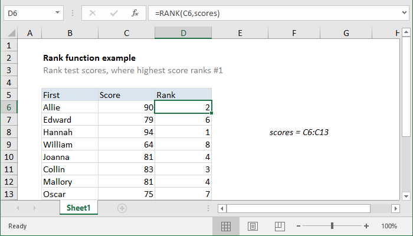Select column E header
This screenshot has width=413, height=236.
240,33
